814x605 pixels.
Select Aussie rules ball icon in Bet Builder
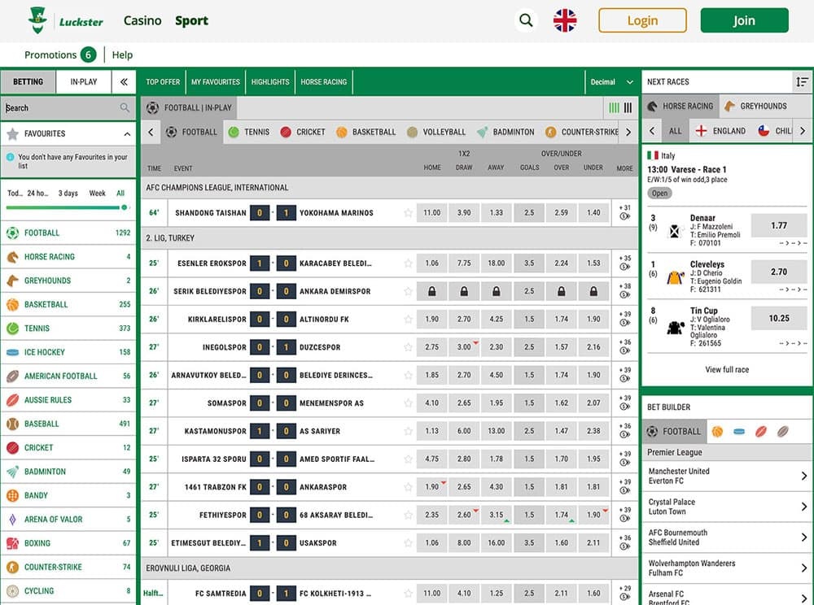point(761,431)
